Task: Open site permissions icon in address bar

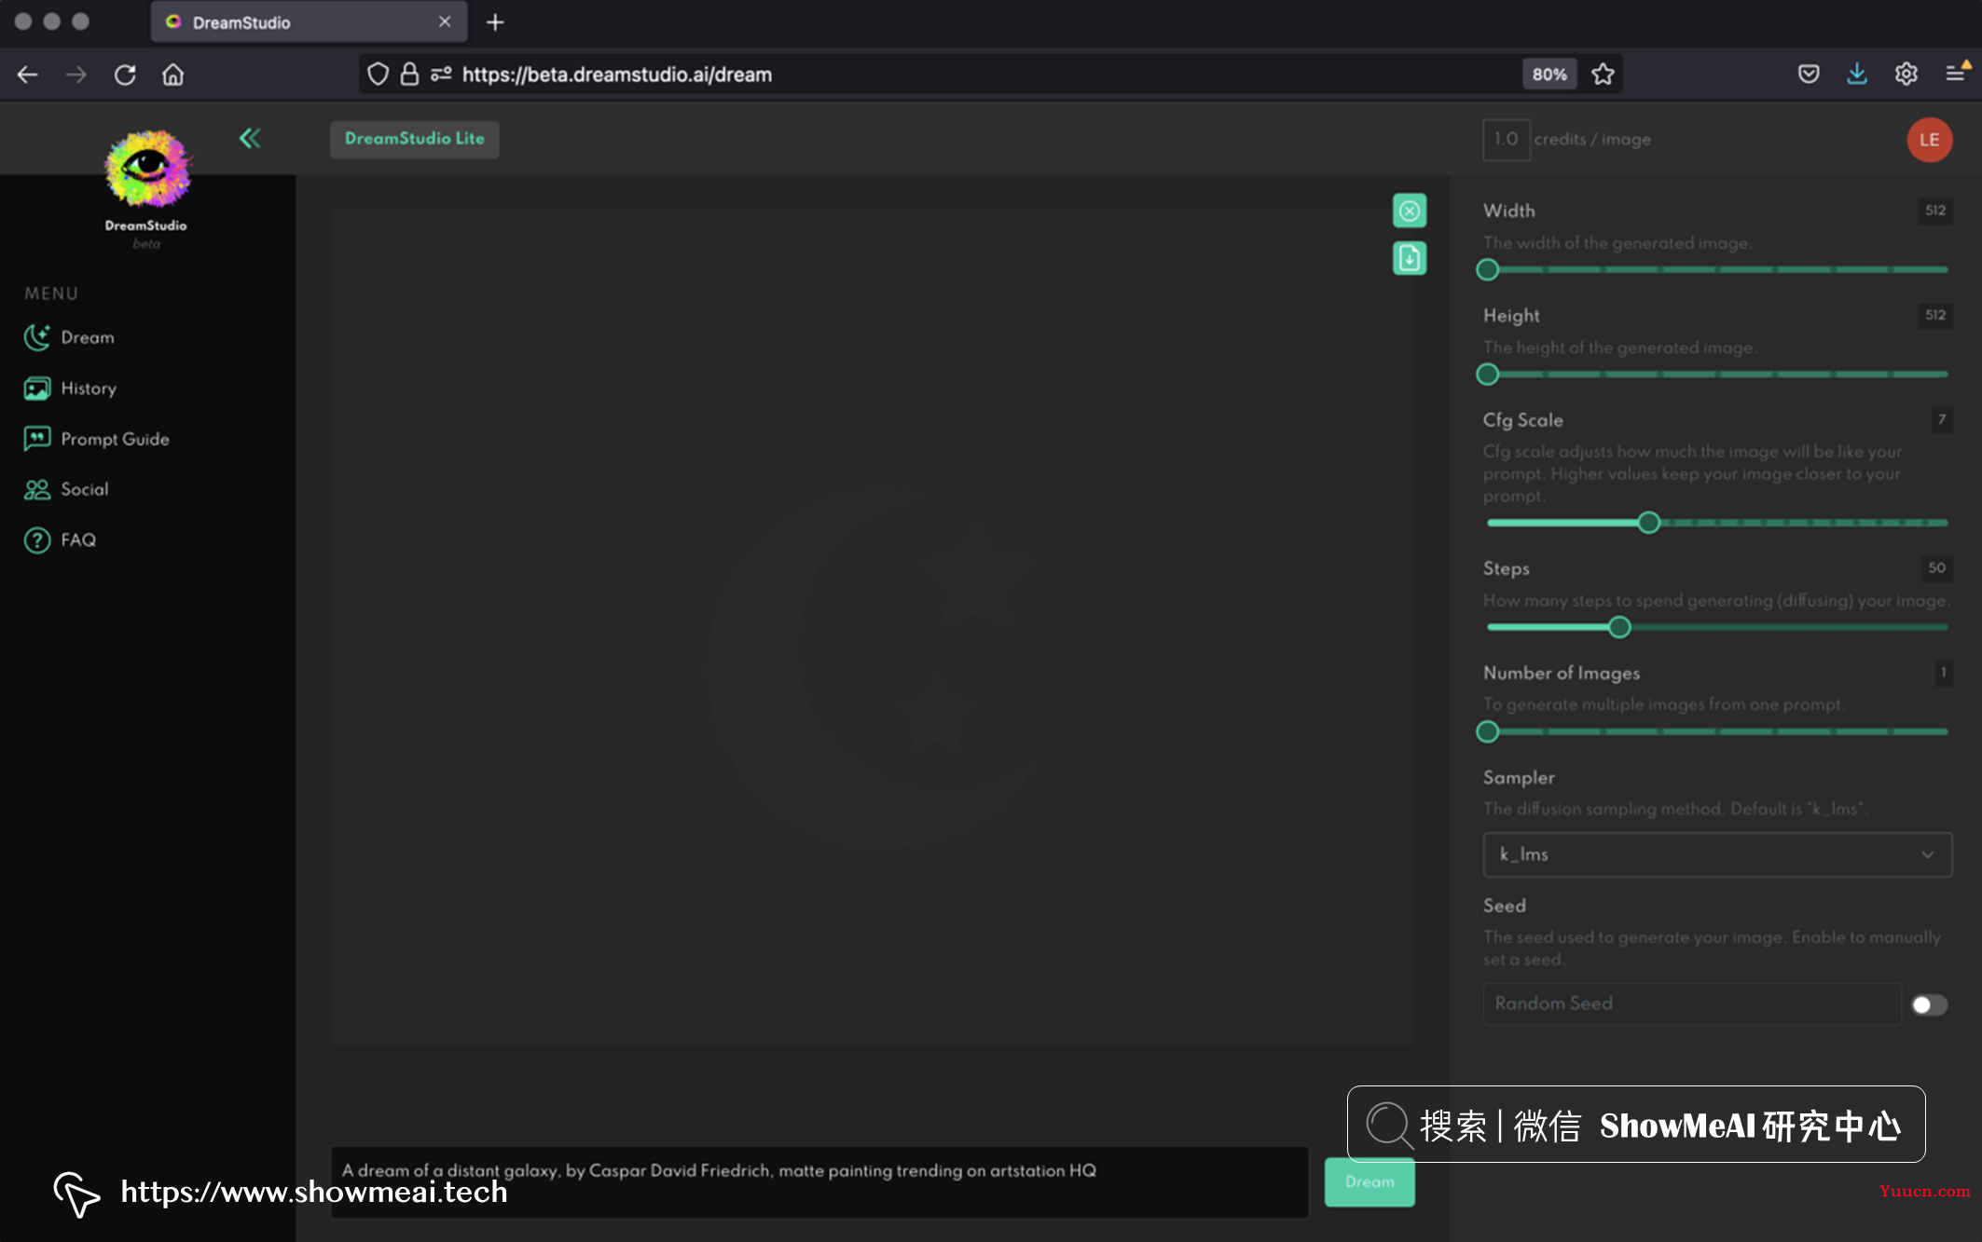Action: click(441, 75)
